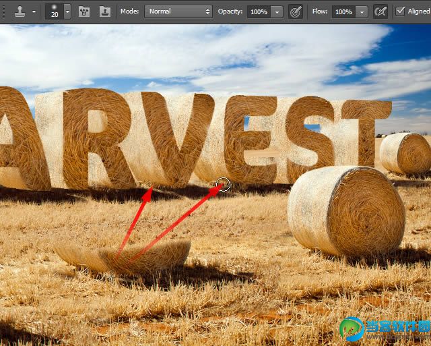431x346 pixels.
Task: Toggle the Clone Source panel icon
Action: tap(105, 11)
